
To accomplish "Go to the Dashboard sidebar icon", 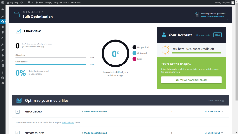I will 3,10.
